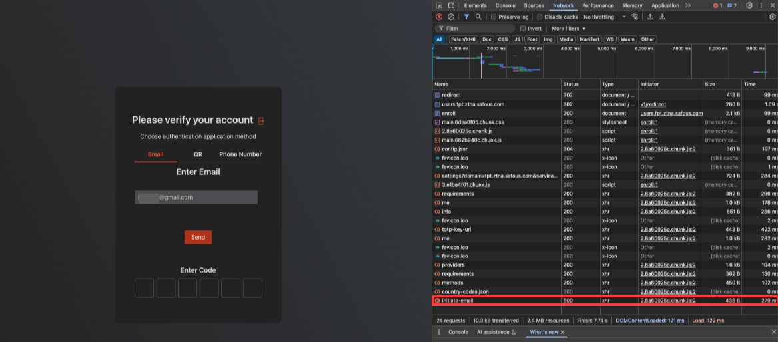
Task: Click the inspect element picker icon
Action: point(439,5)
